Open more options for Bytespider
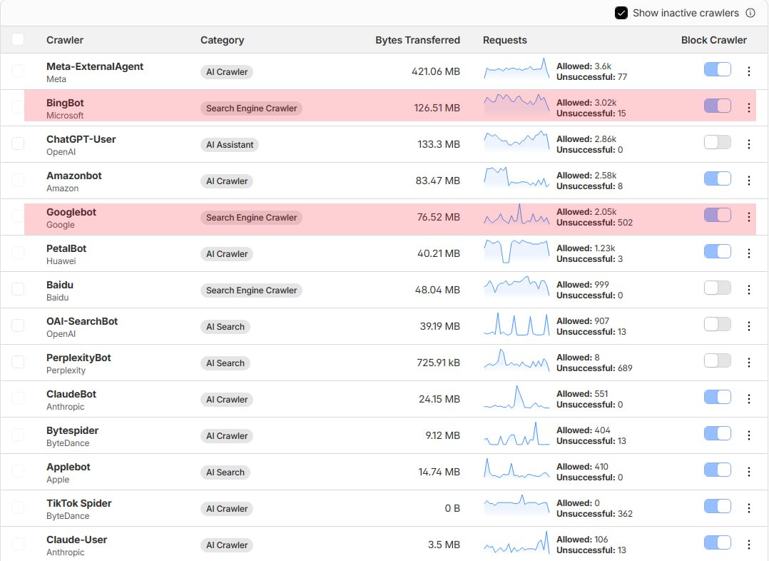The width and height of the screenshot is (769, 561). pos(749,435)
